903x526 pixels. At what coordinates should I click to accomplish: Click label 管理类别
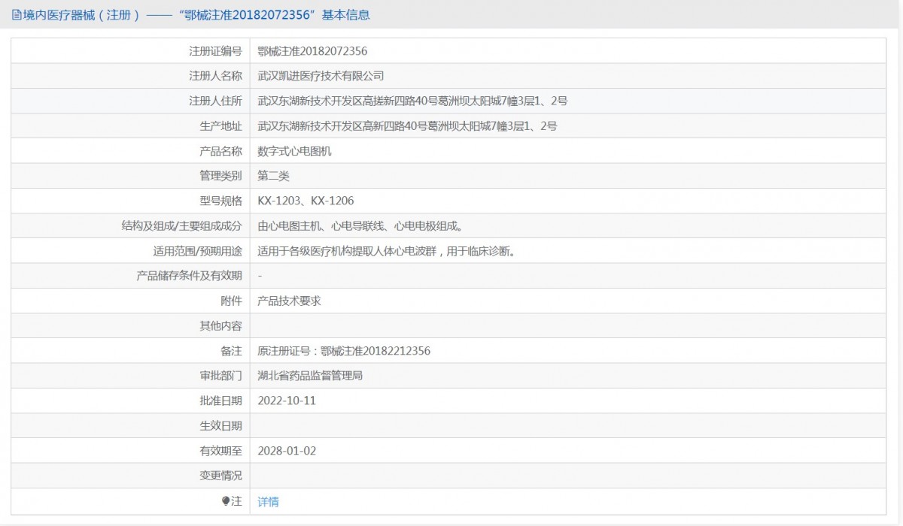point(220,176)
